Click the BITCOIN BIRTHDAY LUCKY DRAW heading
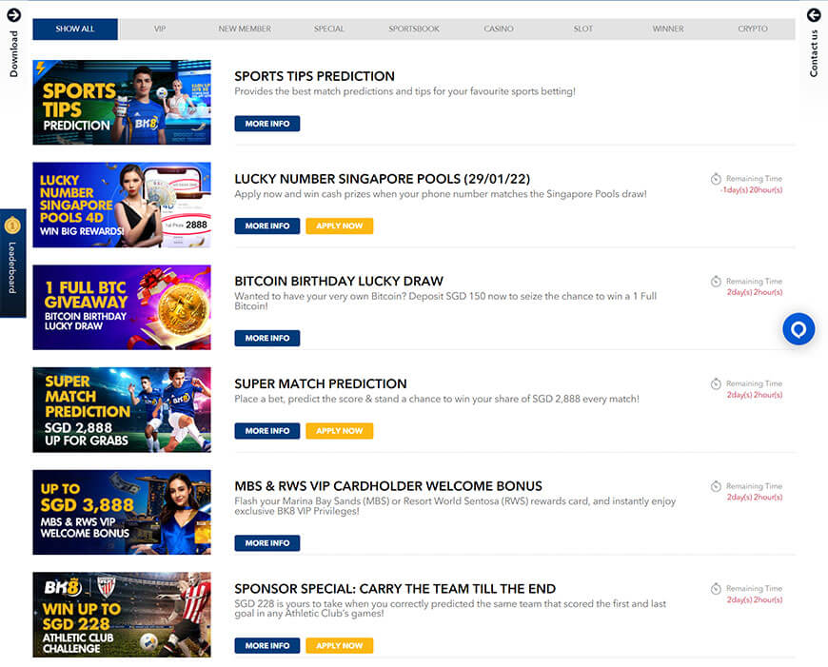Screen dimensions: 828x667 (339, 282)
